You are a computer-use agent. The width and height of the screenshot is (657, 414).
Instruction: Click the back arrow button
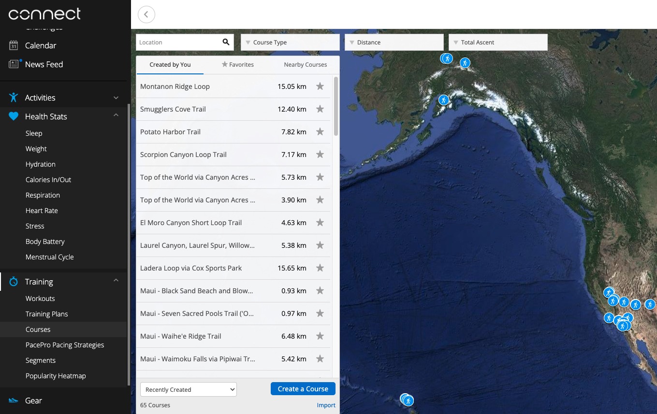tap(146, 14)
